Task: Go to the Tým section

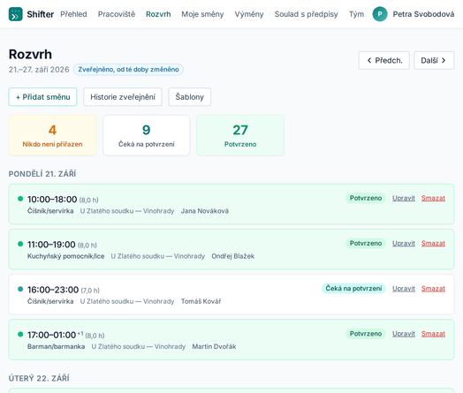Action: [x=356, y=14]
